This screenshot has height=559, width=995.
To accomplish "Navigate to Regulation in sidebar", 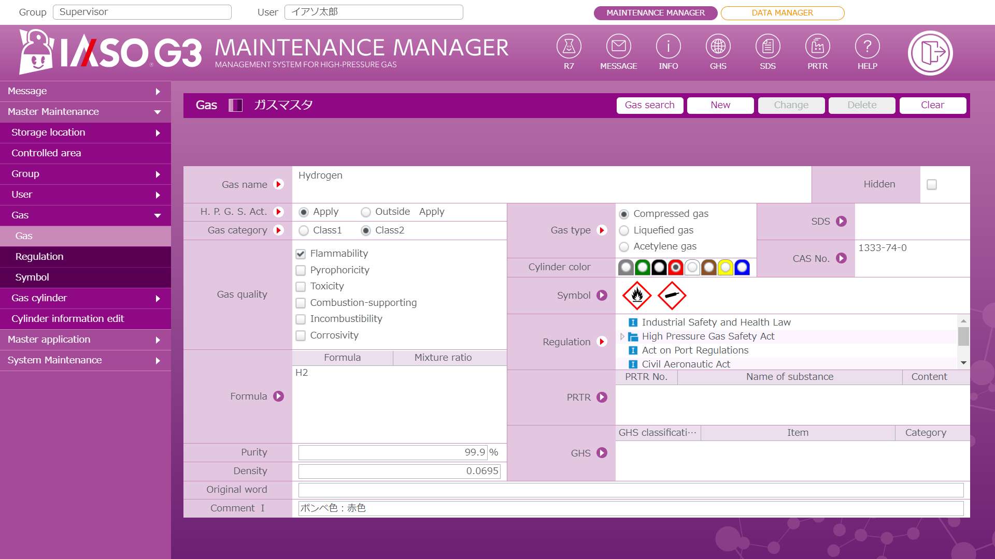I will (x=39, y=257).
